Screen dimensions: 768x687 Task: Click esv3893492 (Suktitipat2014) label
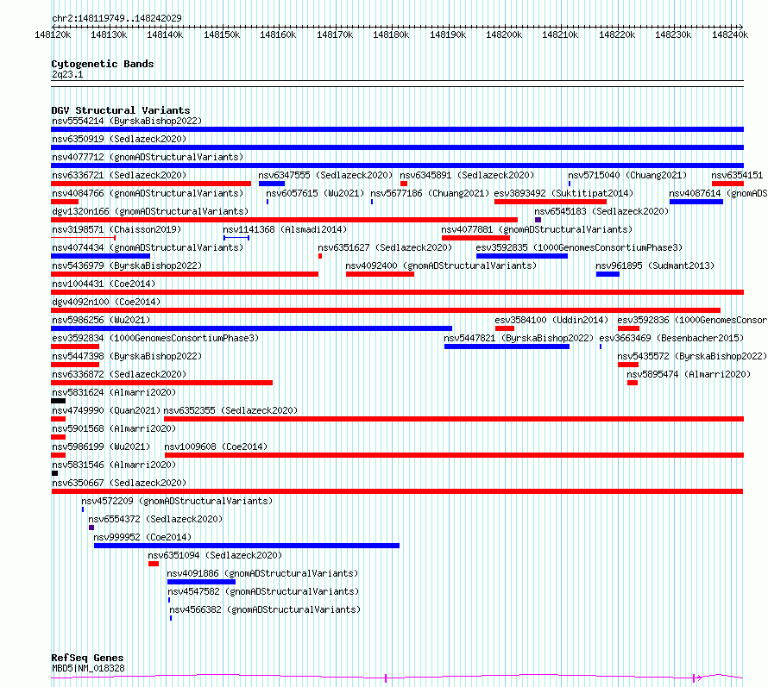563,193
